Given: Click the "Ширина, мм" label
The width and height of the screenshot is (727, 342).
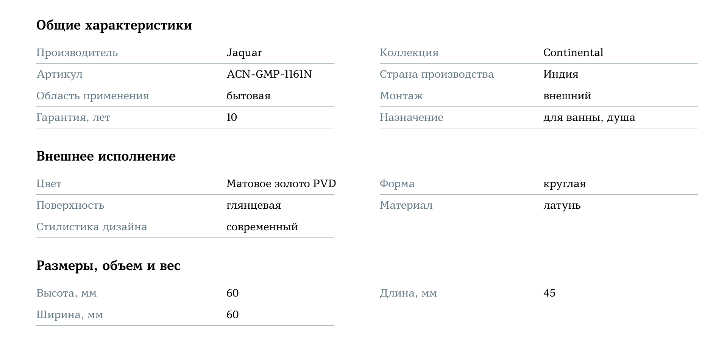Looking at the screenshot, I should coord(70,315).
